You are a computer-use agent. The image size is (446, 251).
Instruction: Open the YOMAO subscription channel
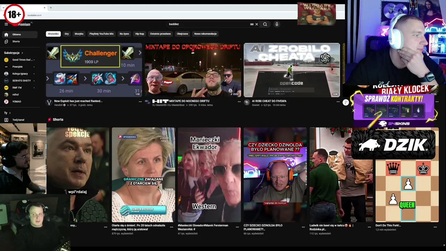[20, 101]
